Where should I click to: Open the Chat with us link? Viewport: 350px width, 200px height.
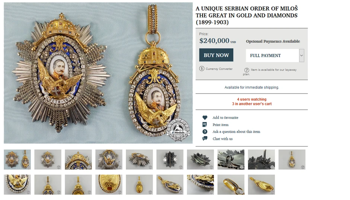(x=223, y=139)
